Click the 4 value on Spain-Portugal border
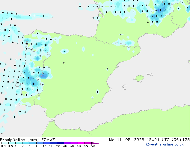Screen dimensions: 190x147 point(44,73)
